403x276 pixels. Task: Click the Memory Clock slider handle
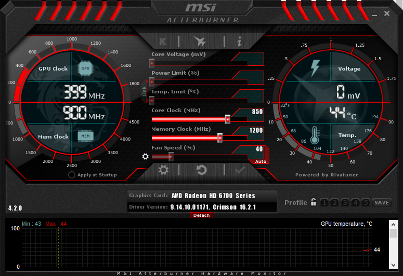click(x=220, y=138)
